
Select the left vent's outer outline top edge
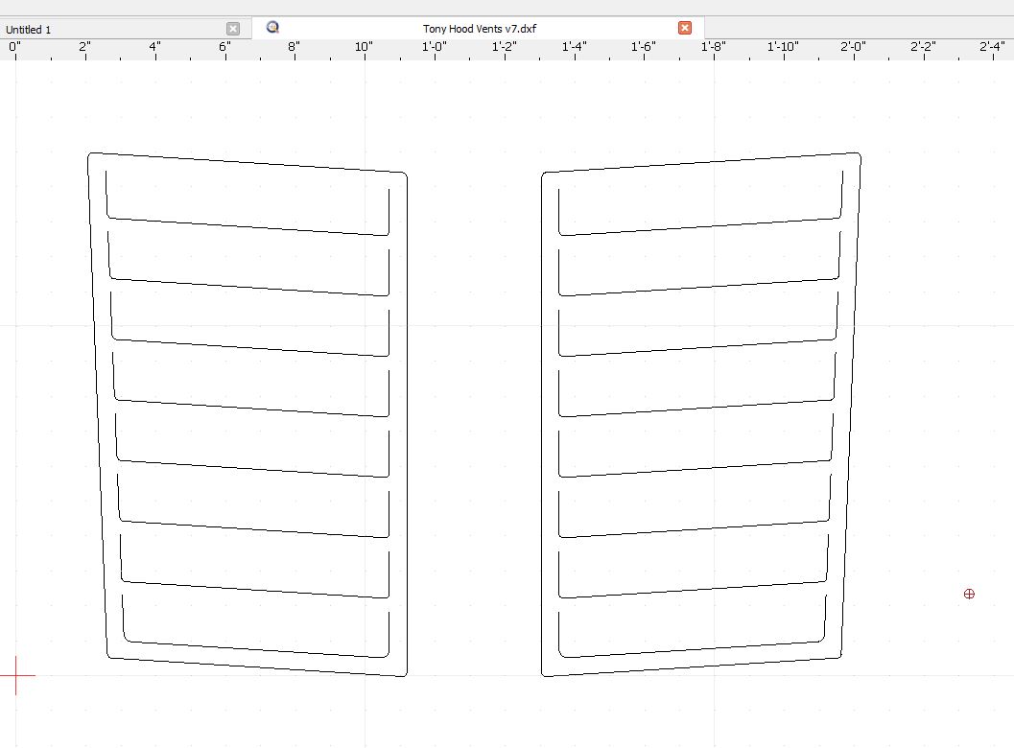click(248, 163)
